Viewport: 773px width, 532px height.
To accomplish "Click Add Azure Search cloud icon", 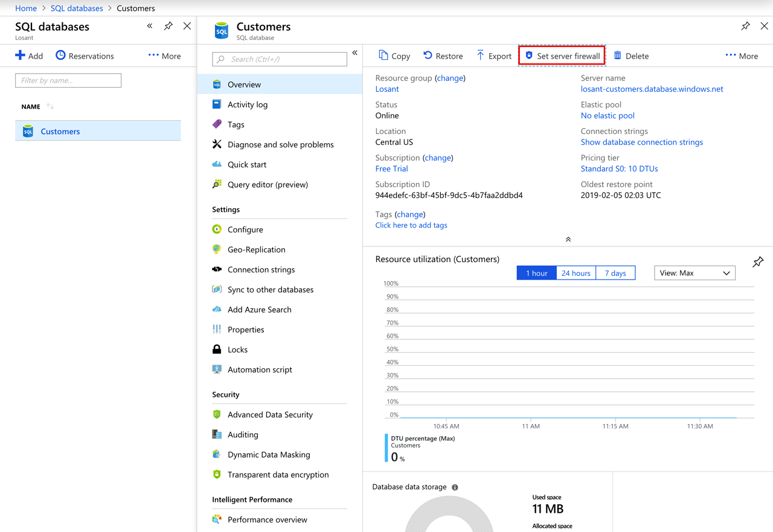I will point(217,309).
